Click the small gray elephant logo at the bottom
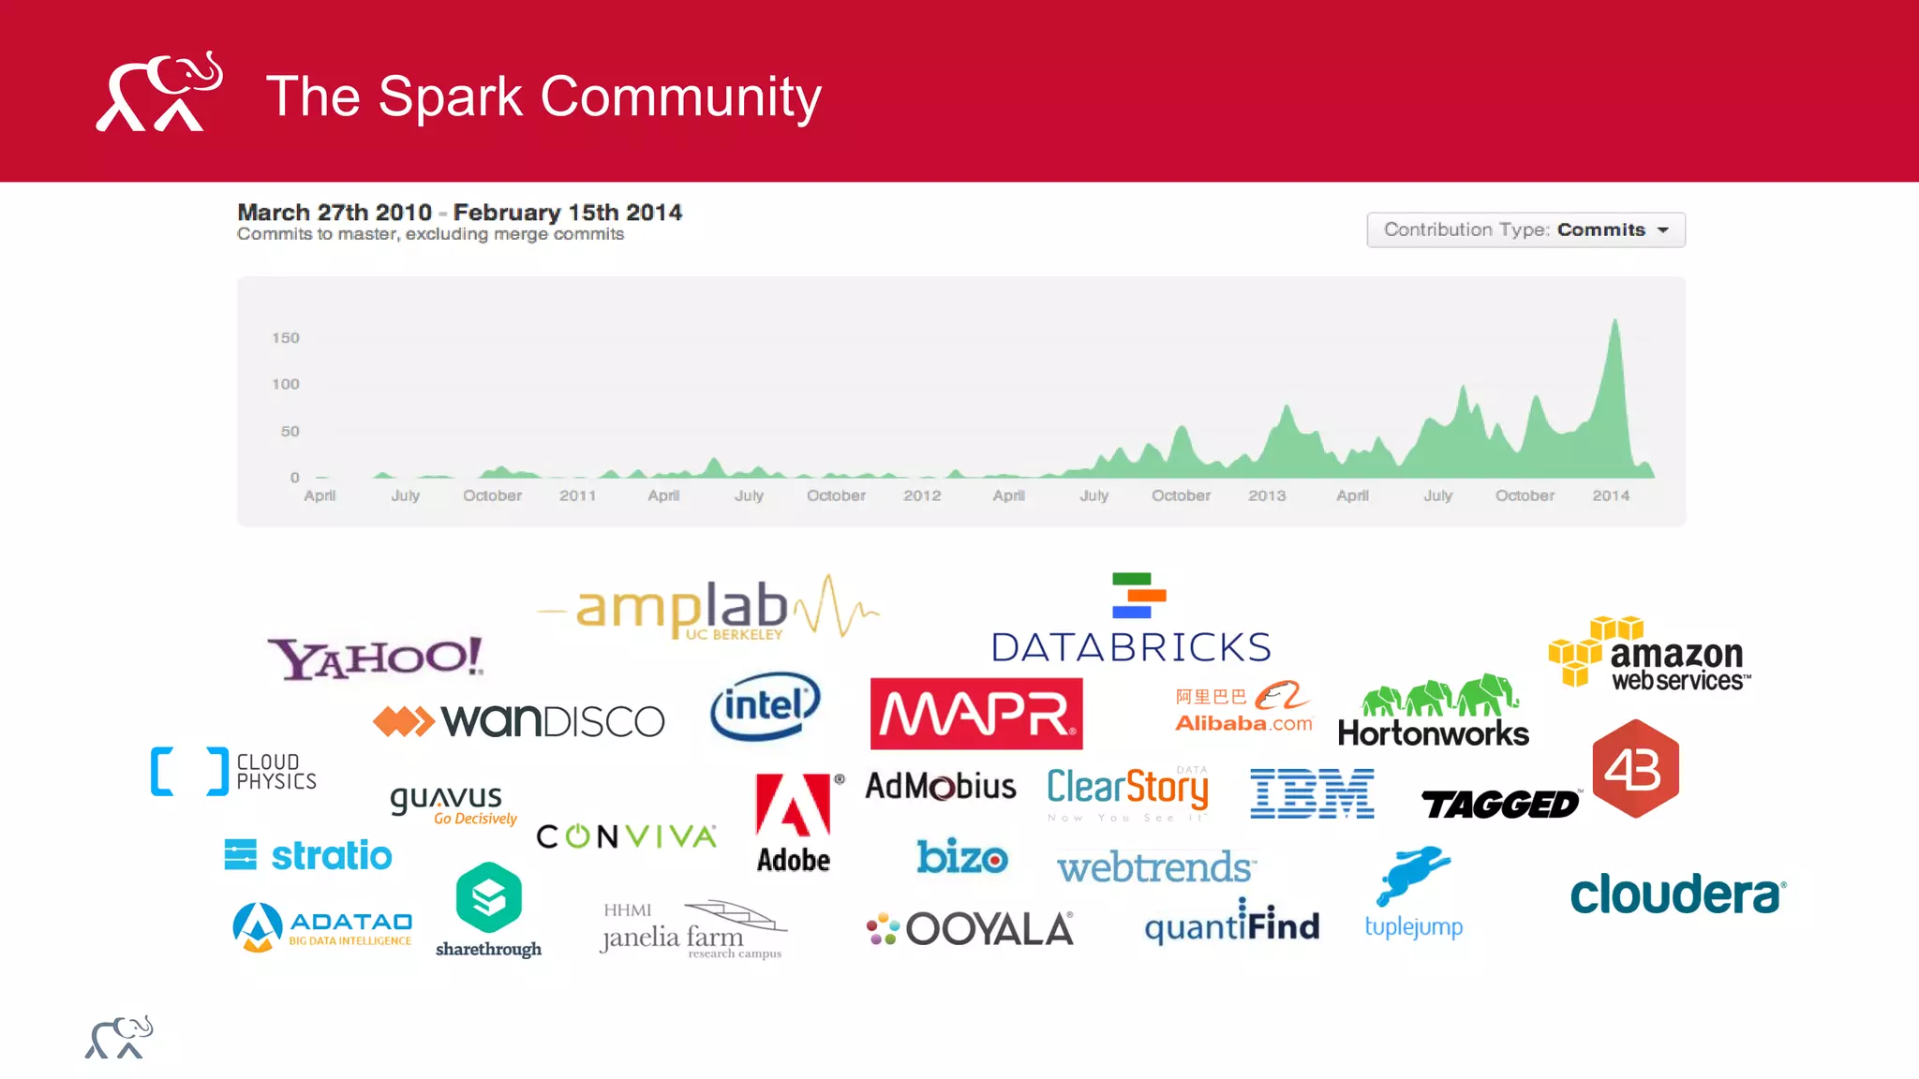The height and width of the screenshot is (1079, 1919). [119, 1038]
